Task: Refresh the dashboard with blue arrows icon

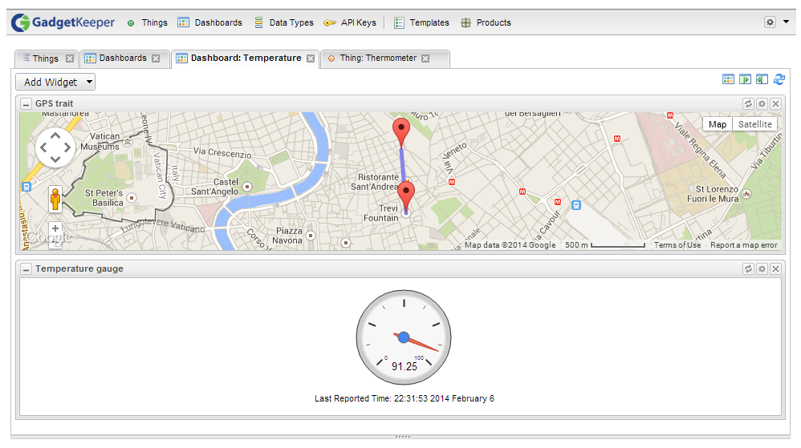Action: pos(779,79)
